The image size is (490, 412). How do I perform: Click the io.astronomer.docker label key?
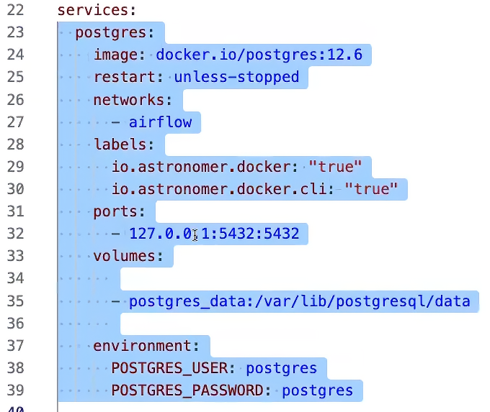point(205,167)
